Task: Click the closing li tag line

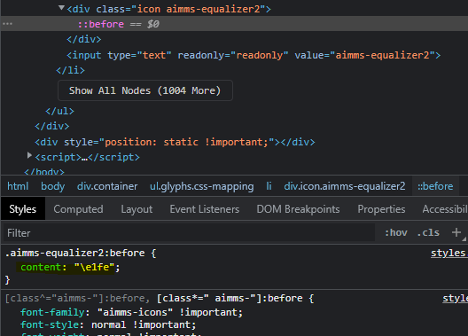Action: point(70,70)
